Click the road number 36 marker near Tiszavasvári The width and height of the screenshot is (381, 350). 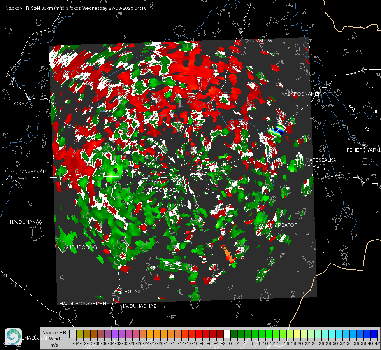click(24, 179)
